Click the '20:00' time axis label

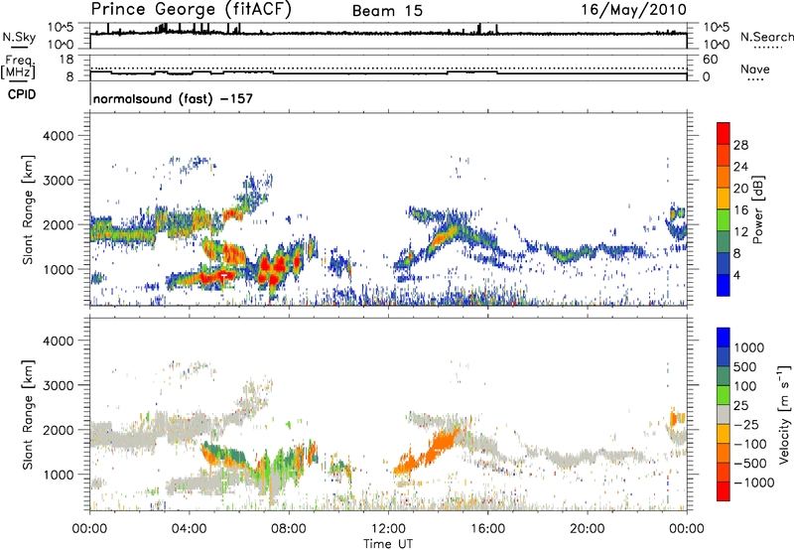coord(588,529)
